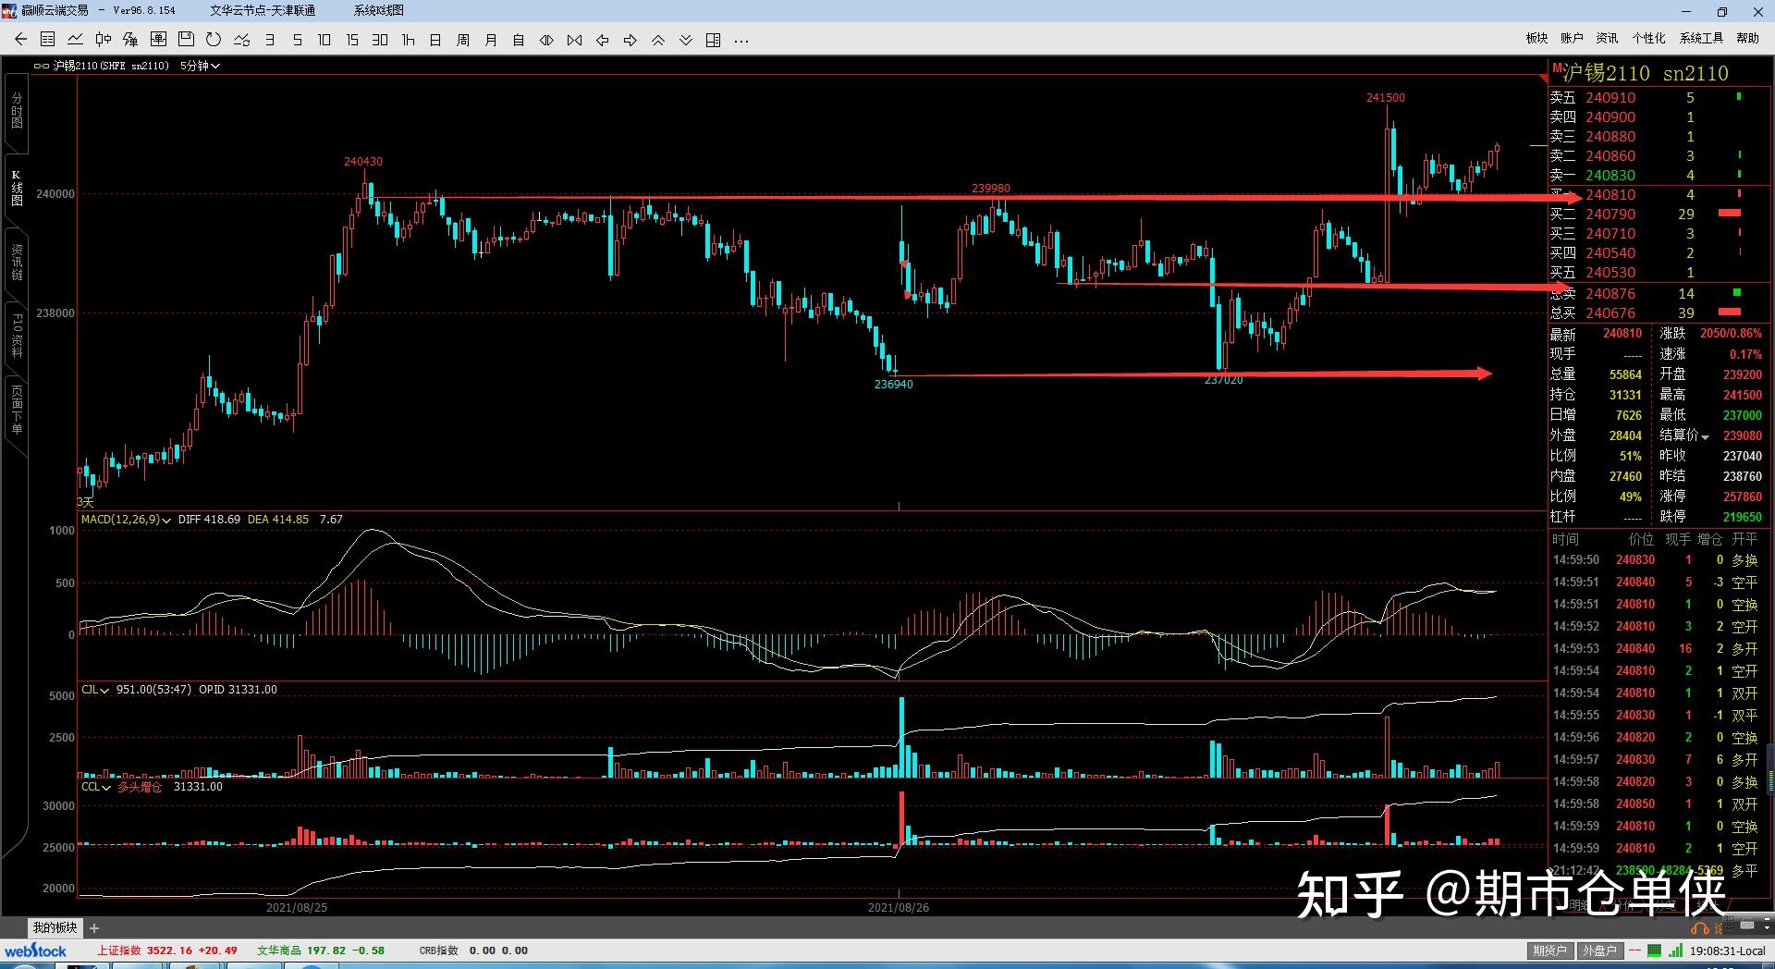Add a new tab with the plus button
The width and height of the screenshot is (1775, 969).
tap(93, 927)
